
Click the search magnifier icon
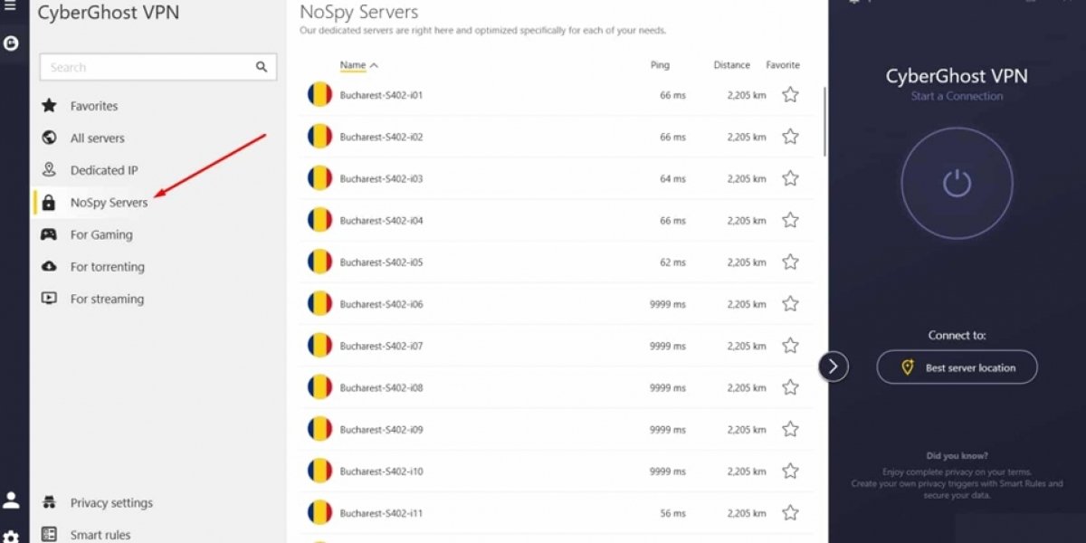coord(262,67)
